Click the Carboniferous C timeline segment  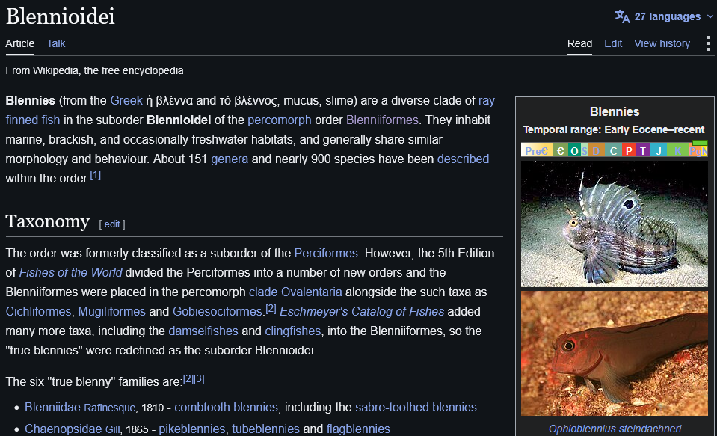pos(613,150)
